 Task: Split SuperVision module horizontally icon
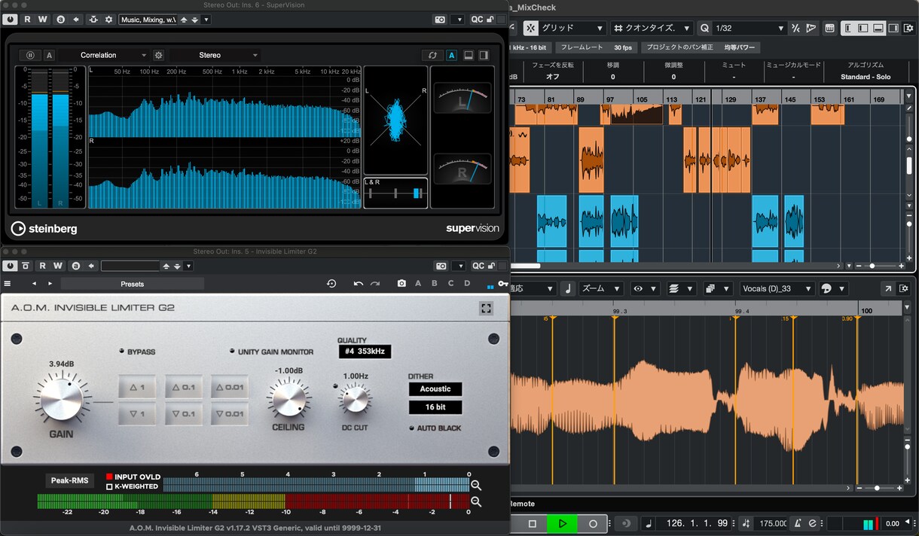click(x=468, y=55)
